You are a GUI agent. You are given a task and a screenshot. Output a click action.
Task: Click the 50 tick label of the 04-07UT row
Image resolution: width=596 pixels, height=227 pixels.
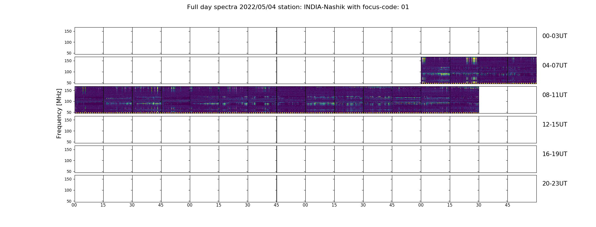point(69,83)
